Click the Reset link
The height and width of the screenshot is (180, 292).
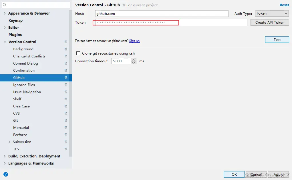pos(284,5)
